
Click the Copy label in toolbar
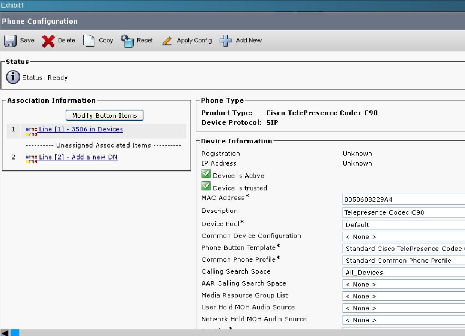click(x=106, y=40)
